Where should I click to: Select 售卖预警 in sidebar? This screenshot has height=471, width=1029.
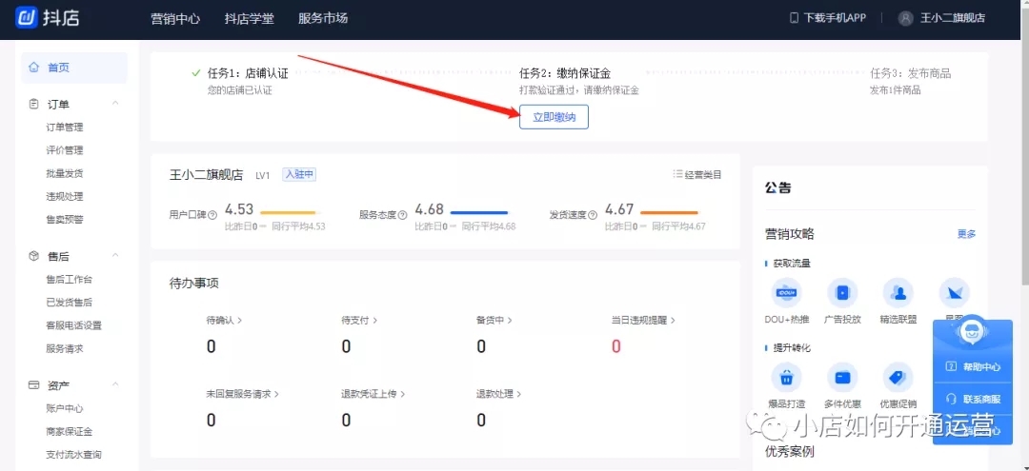pos(65,220)
